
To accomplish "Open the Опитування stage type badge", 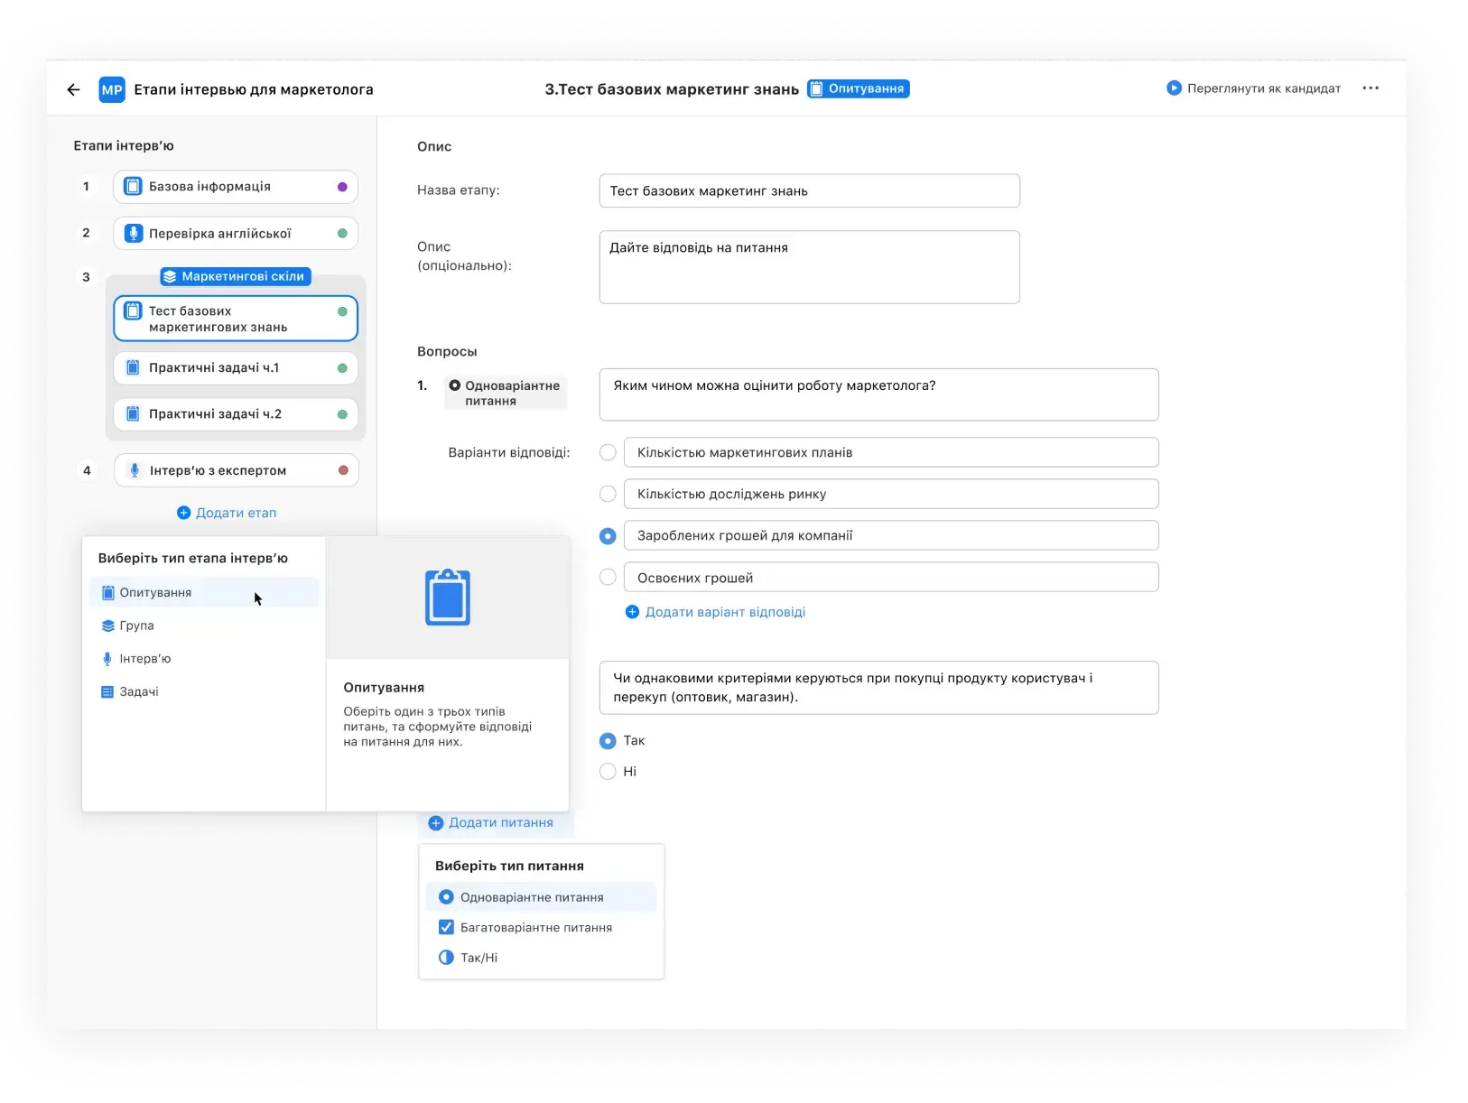I will (x=858, y=88).
